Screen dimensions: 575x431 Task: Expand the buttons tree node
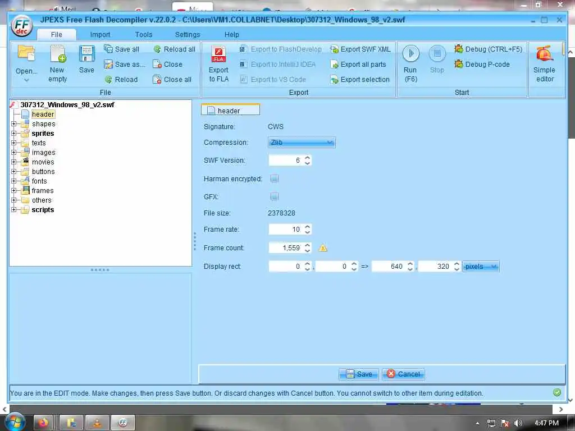click(14, 172)
